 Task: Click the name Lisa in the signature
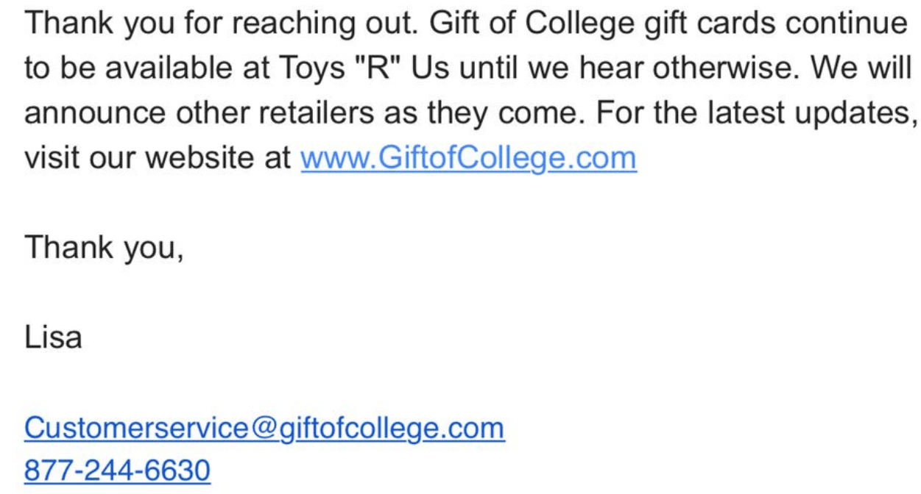pos(53,339)
